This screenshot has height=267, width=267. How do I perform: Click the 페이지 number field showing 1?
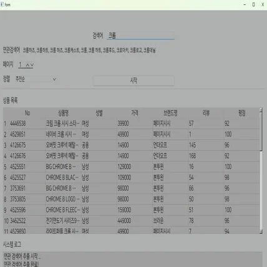tap(22, 65)
